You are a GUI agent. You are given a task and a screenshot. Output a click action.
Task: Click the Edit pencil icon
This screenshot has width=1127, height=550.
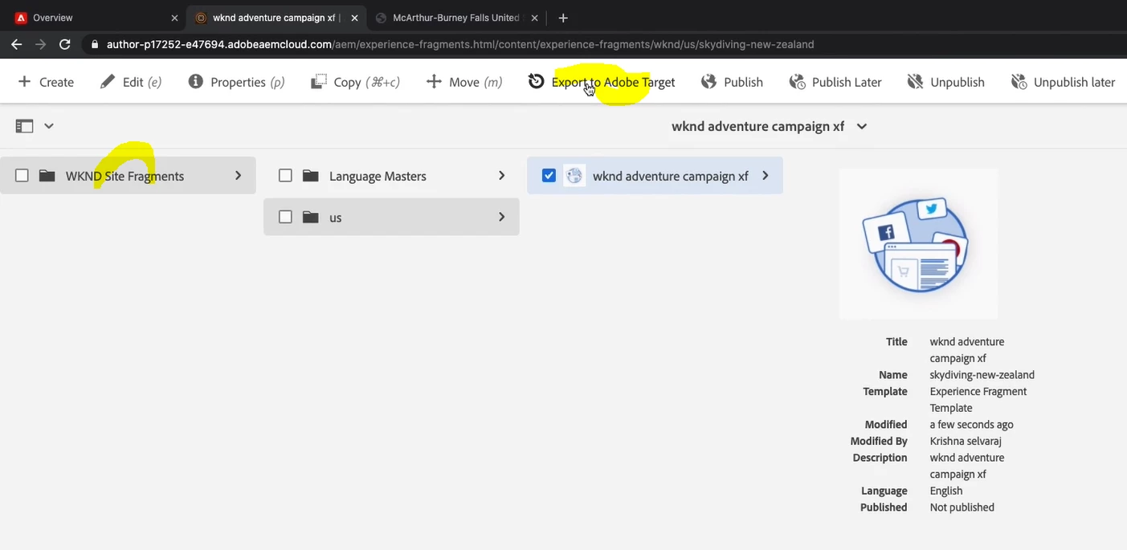107,82
